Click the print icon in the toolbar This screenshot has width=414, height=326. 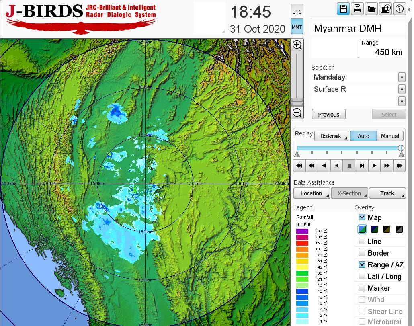tap(357, 9)
